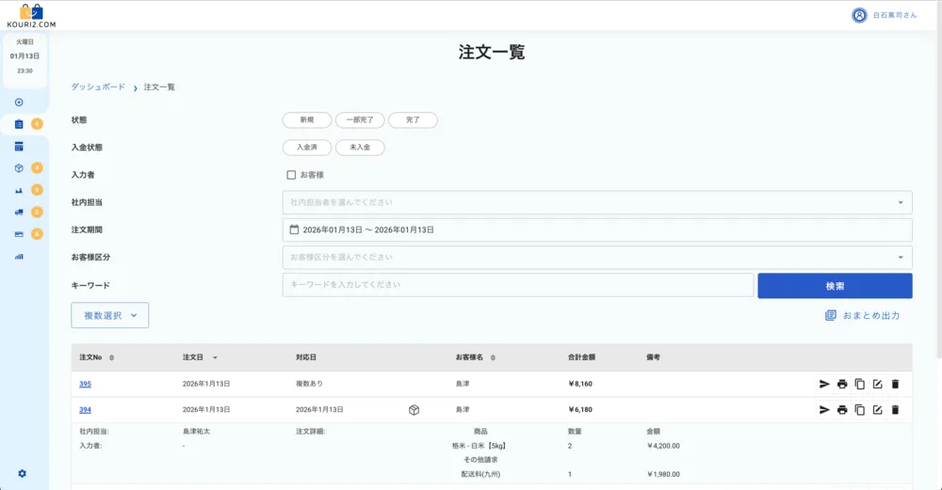This screenshot has width=942, height=490.
Task: Print order 394
Action: pos(842,410)
